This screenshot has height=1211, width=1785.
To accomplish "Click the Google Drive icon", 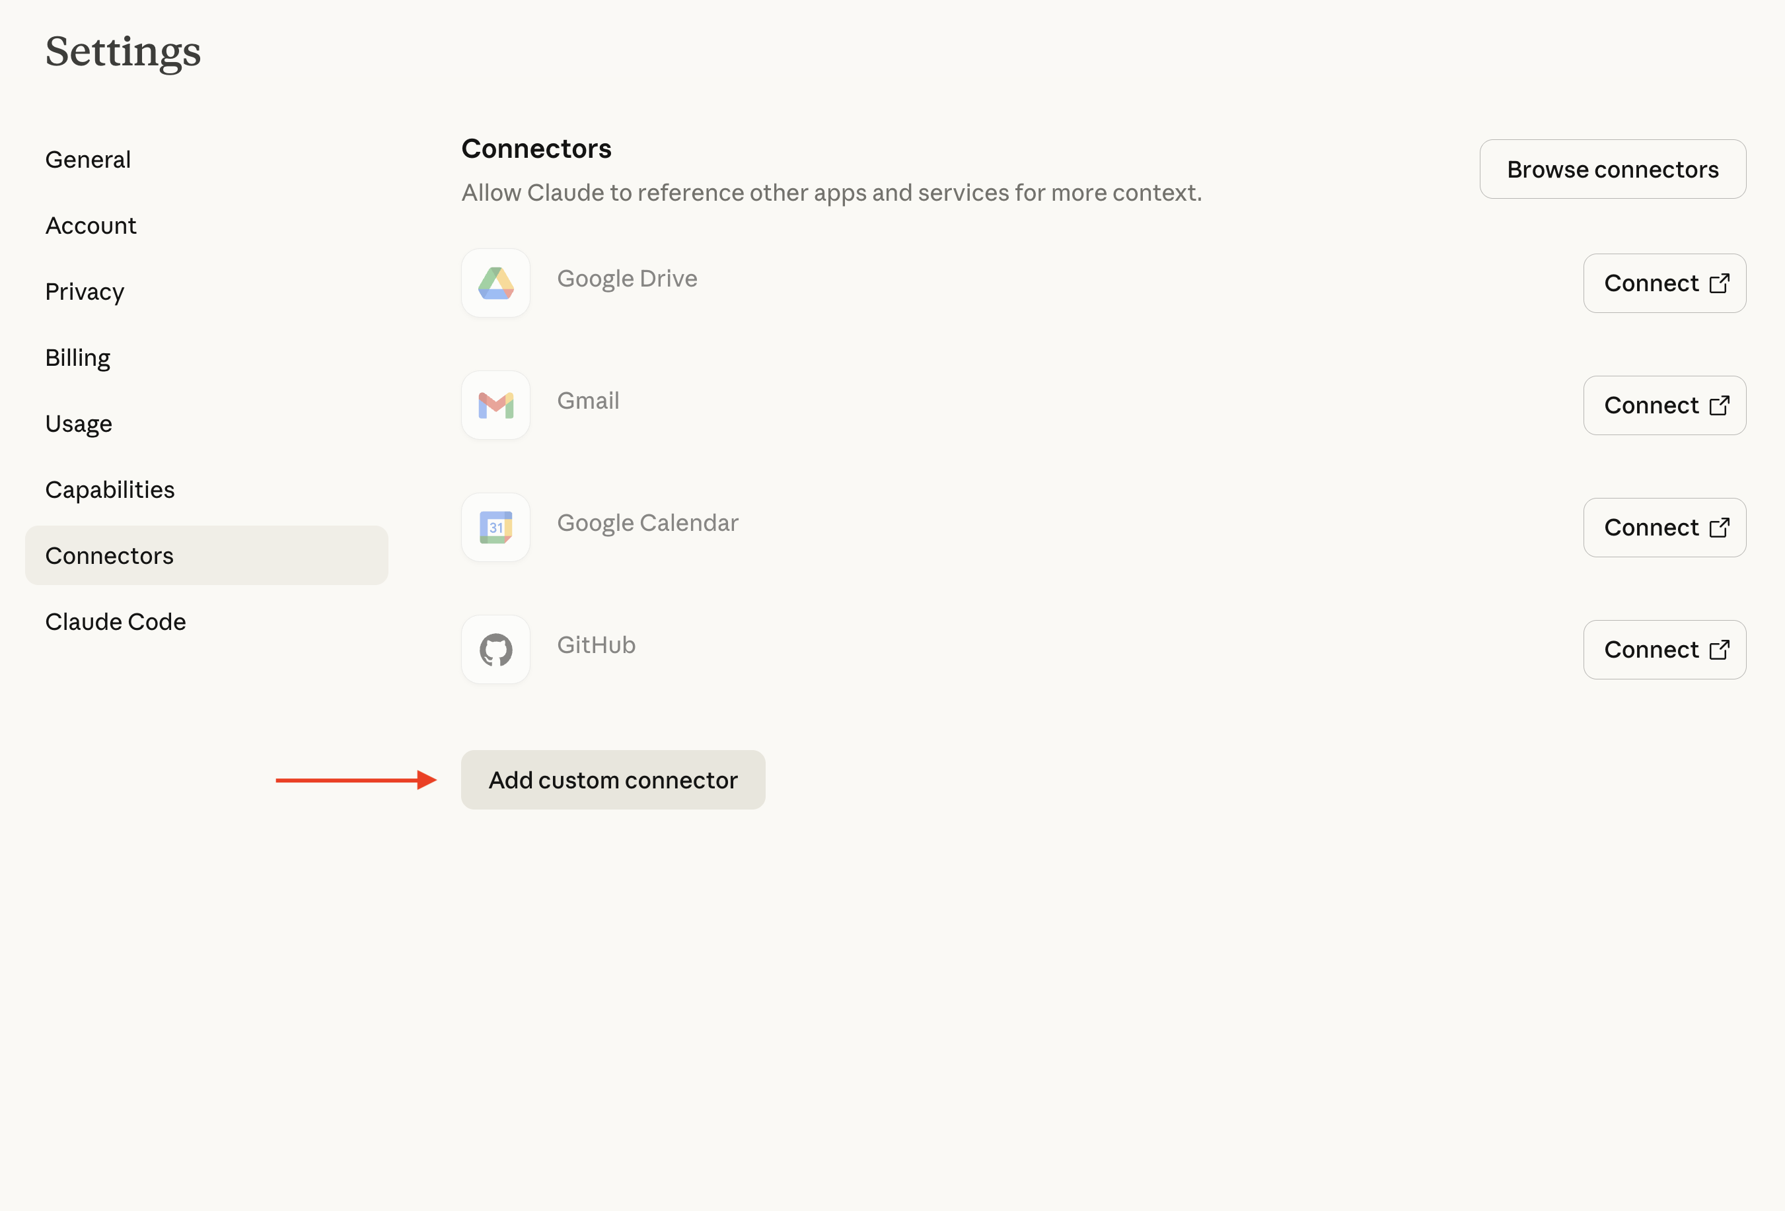I will [495, 283].
